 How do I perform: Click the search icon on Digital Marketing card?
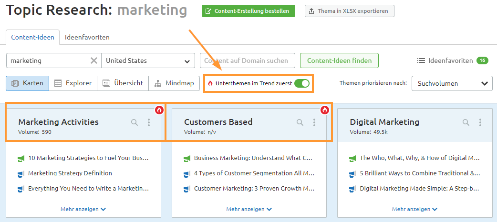466,122
